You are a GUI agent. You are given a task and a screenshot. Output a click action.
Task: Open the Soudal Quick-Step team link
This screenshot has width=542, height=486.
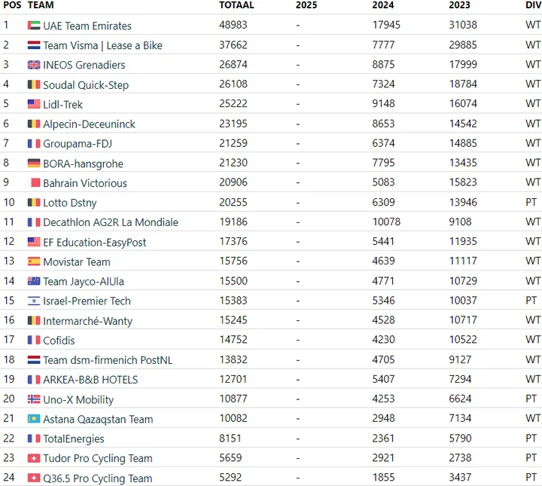coord(86,84)
